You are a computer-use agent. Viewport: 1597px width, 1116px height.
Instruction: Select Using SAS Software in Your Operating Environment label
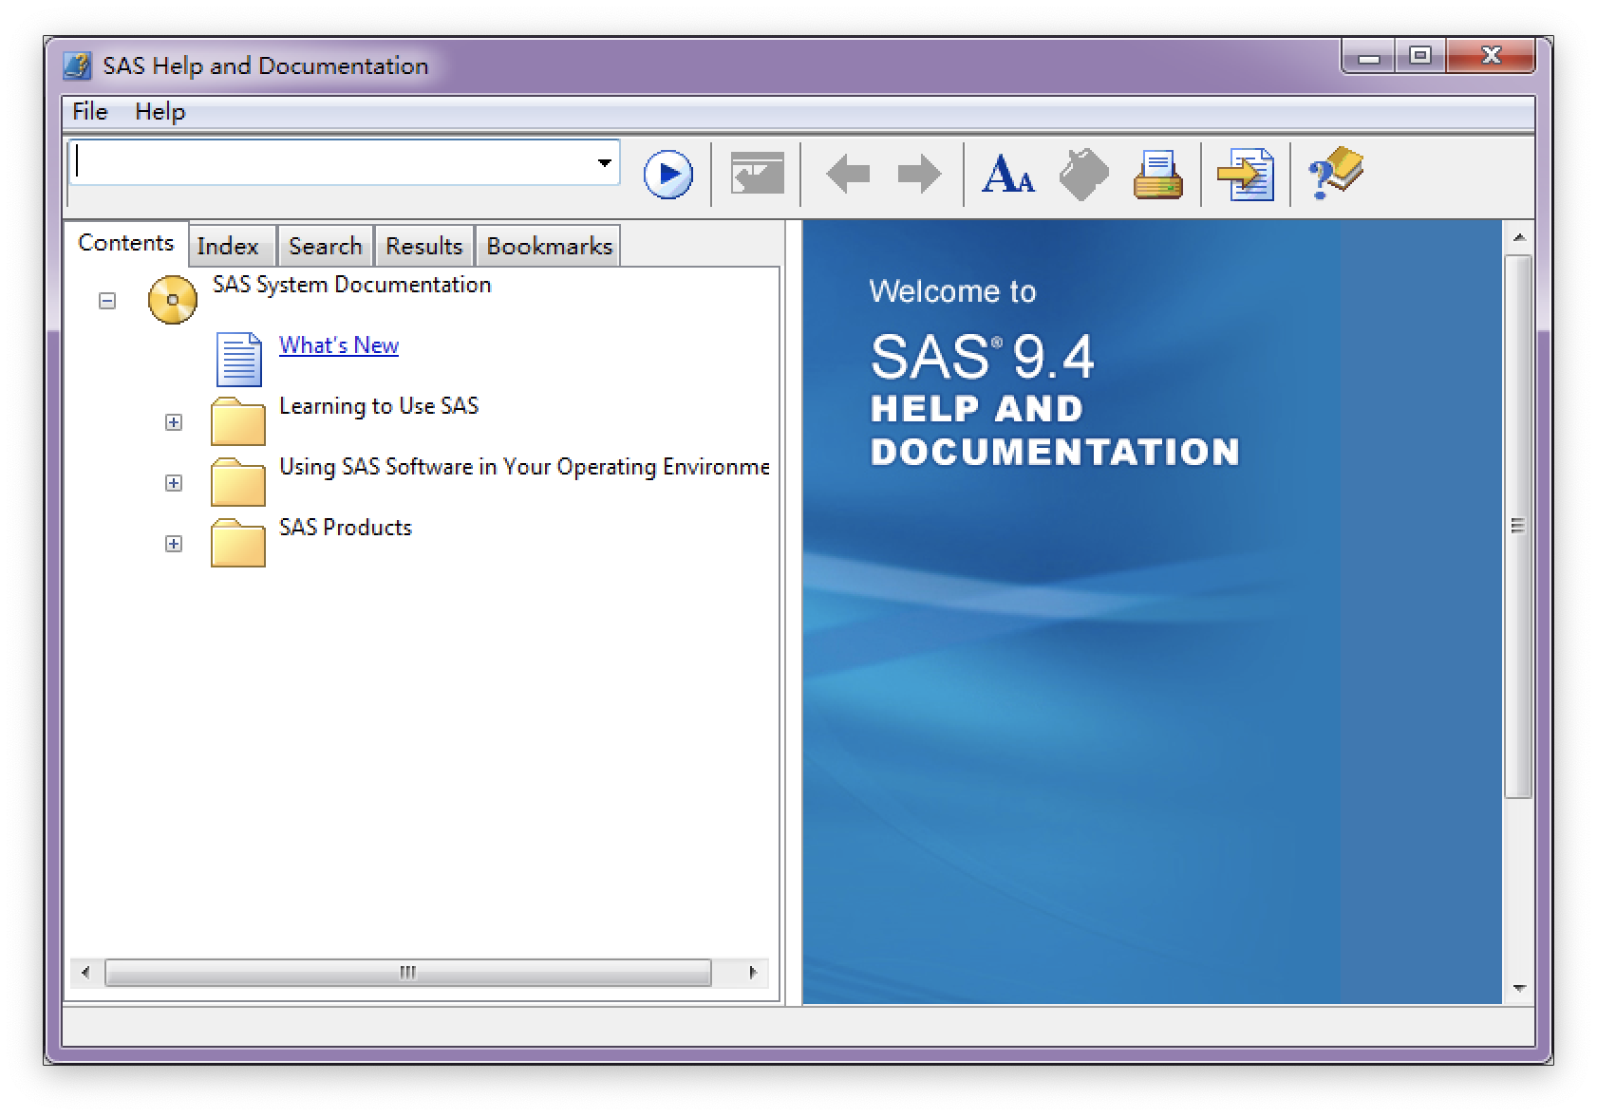click(524, 467)
